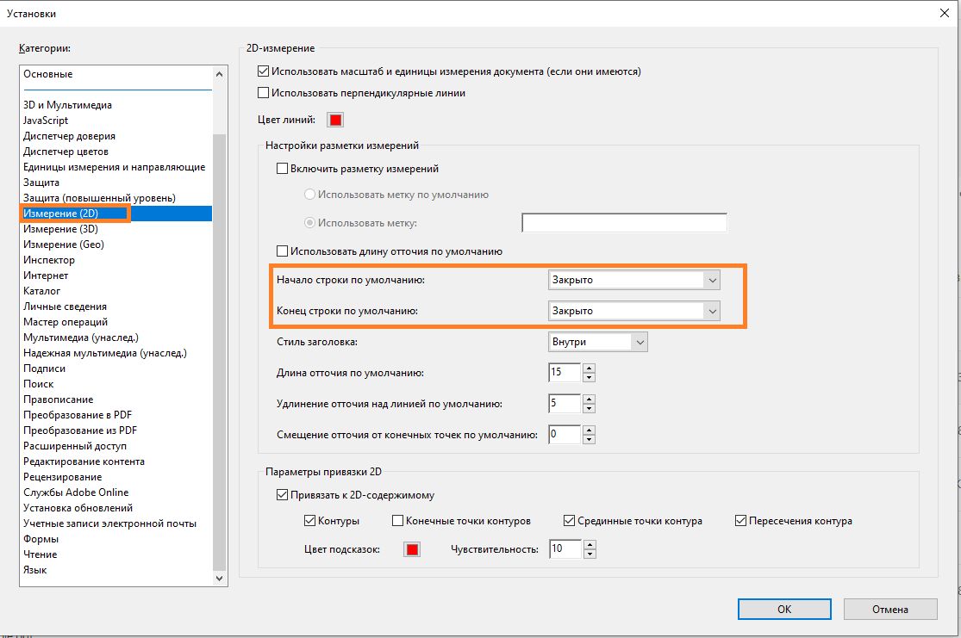Open "Диспетчер доверия" category
This screenshot has width=961, height=638.
pos(69,136)
